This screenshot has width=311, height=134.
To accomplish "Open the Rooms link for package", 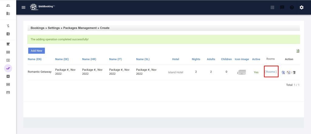I will pos(271,72).
